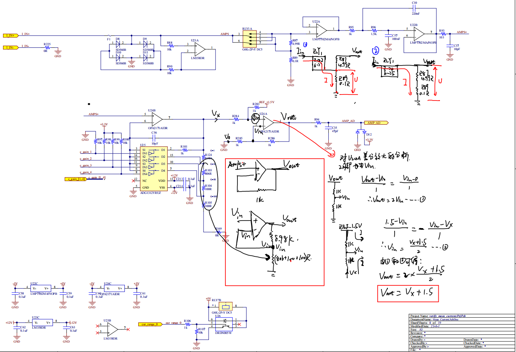Screen dimensions: 516x352
Task: Select the F1 fuse symbol
Action: tap(109, 36)
